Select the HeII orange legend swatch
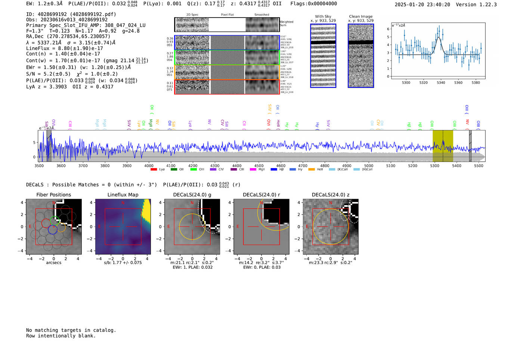The height and width of the screenshot is (356, 523). [x=312, y=170]
